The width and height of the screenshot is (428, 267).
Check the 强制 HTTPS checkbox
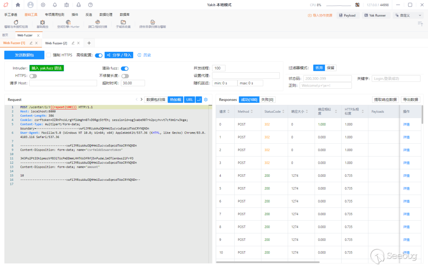click(x=49, y=55)
